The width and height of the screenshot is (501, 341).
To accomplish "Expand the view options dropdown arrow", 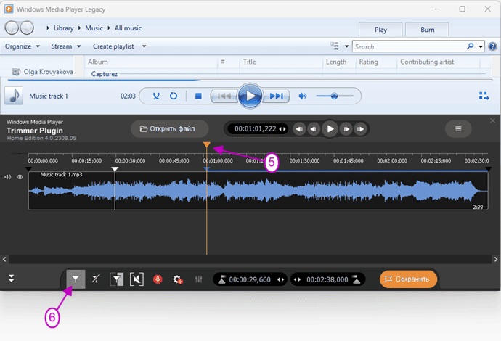I will click(x=346, y=46).
